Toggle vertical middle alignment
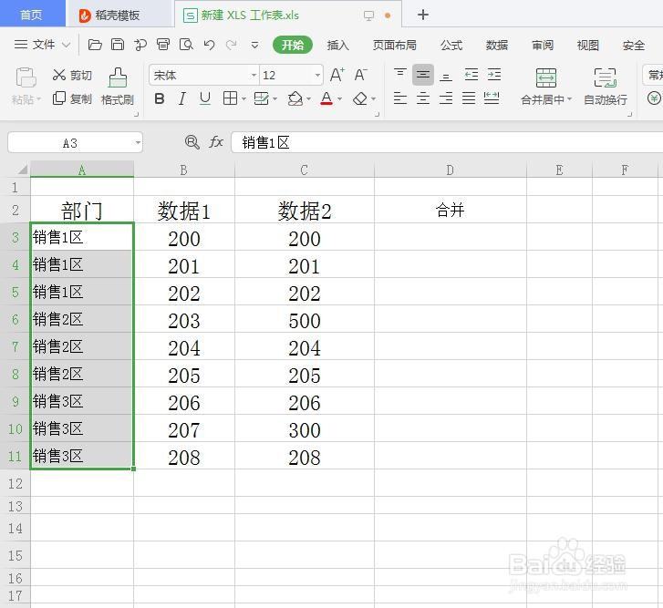Screen dimensions: 663x608 coord(423,75)
